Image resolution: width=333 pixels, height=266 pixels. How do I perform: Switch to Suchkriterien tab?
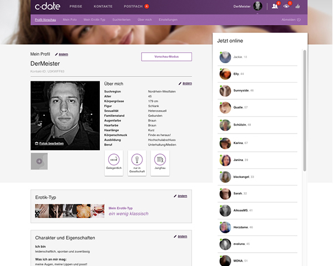[x=122, y=20]
